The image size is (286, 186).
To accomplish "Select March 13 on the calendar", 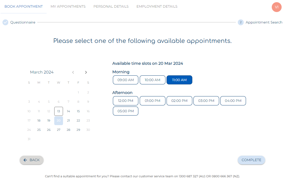I will point(58,111).
